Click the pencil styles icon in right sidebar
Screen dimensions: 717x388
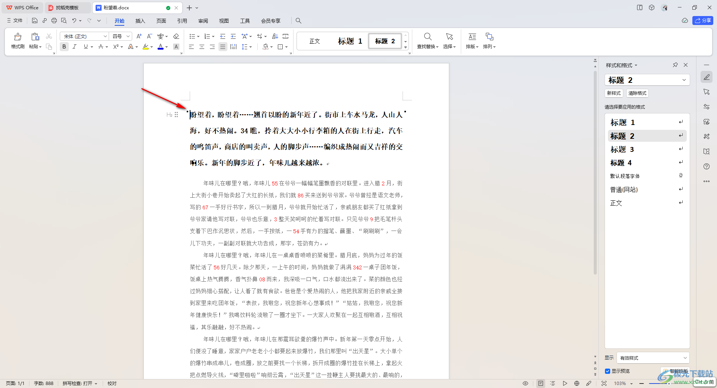point(707,77)
